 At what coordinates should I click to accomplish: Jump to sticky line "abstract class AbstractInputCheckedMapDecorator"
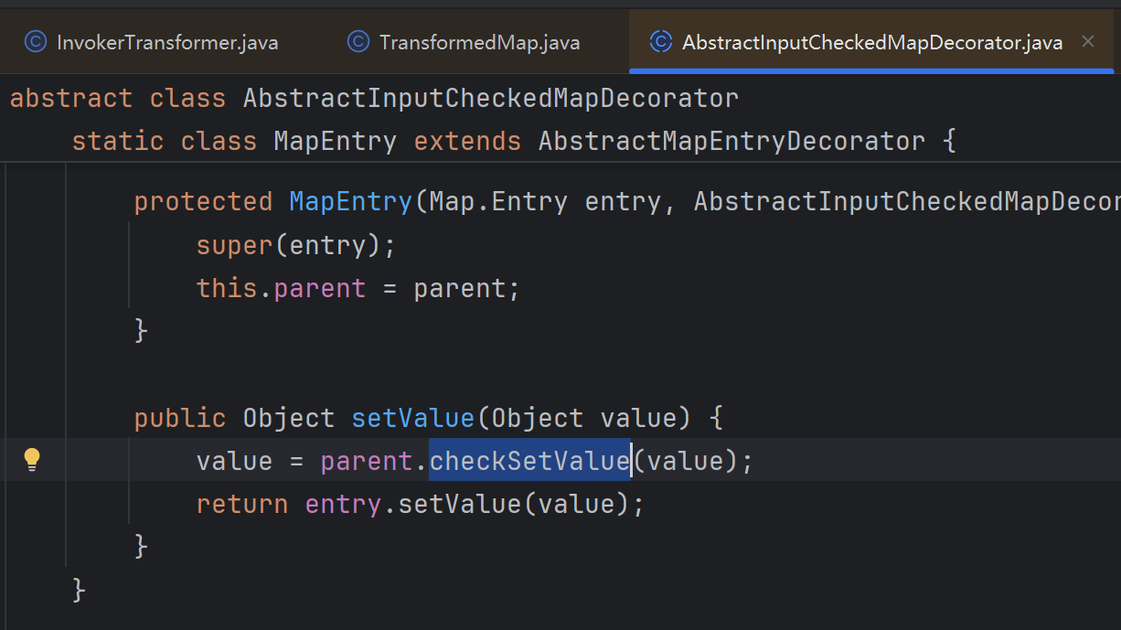click(373, 98)
